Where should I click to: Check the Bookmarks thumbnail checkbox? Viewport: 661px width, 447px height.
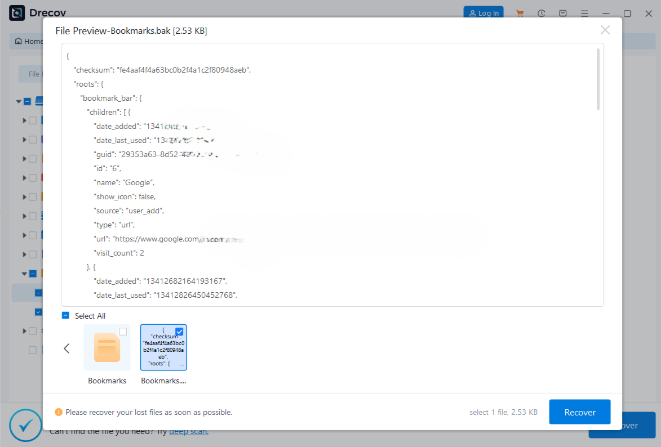point(123,332)
